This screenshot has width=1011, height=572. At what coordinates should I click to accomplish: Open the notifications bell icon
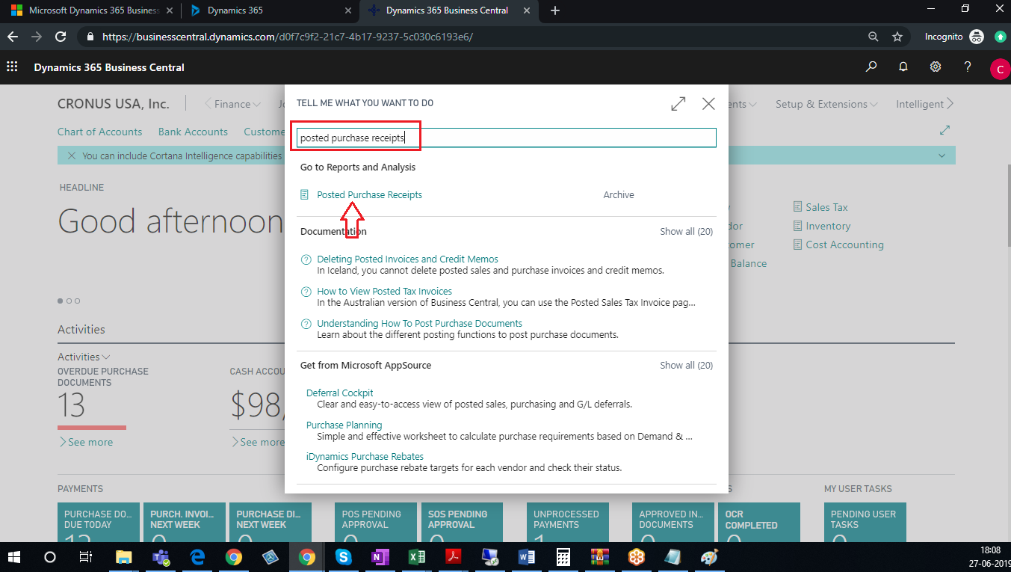[x=903, y=67]
